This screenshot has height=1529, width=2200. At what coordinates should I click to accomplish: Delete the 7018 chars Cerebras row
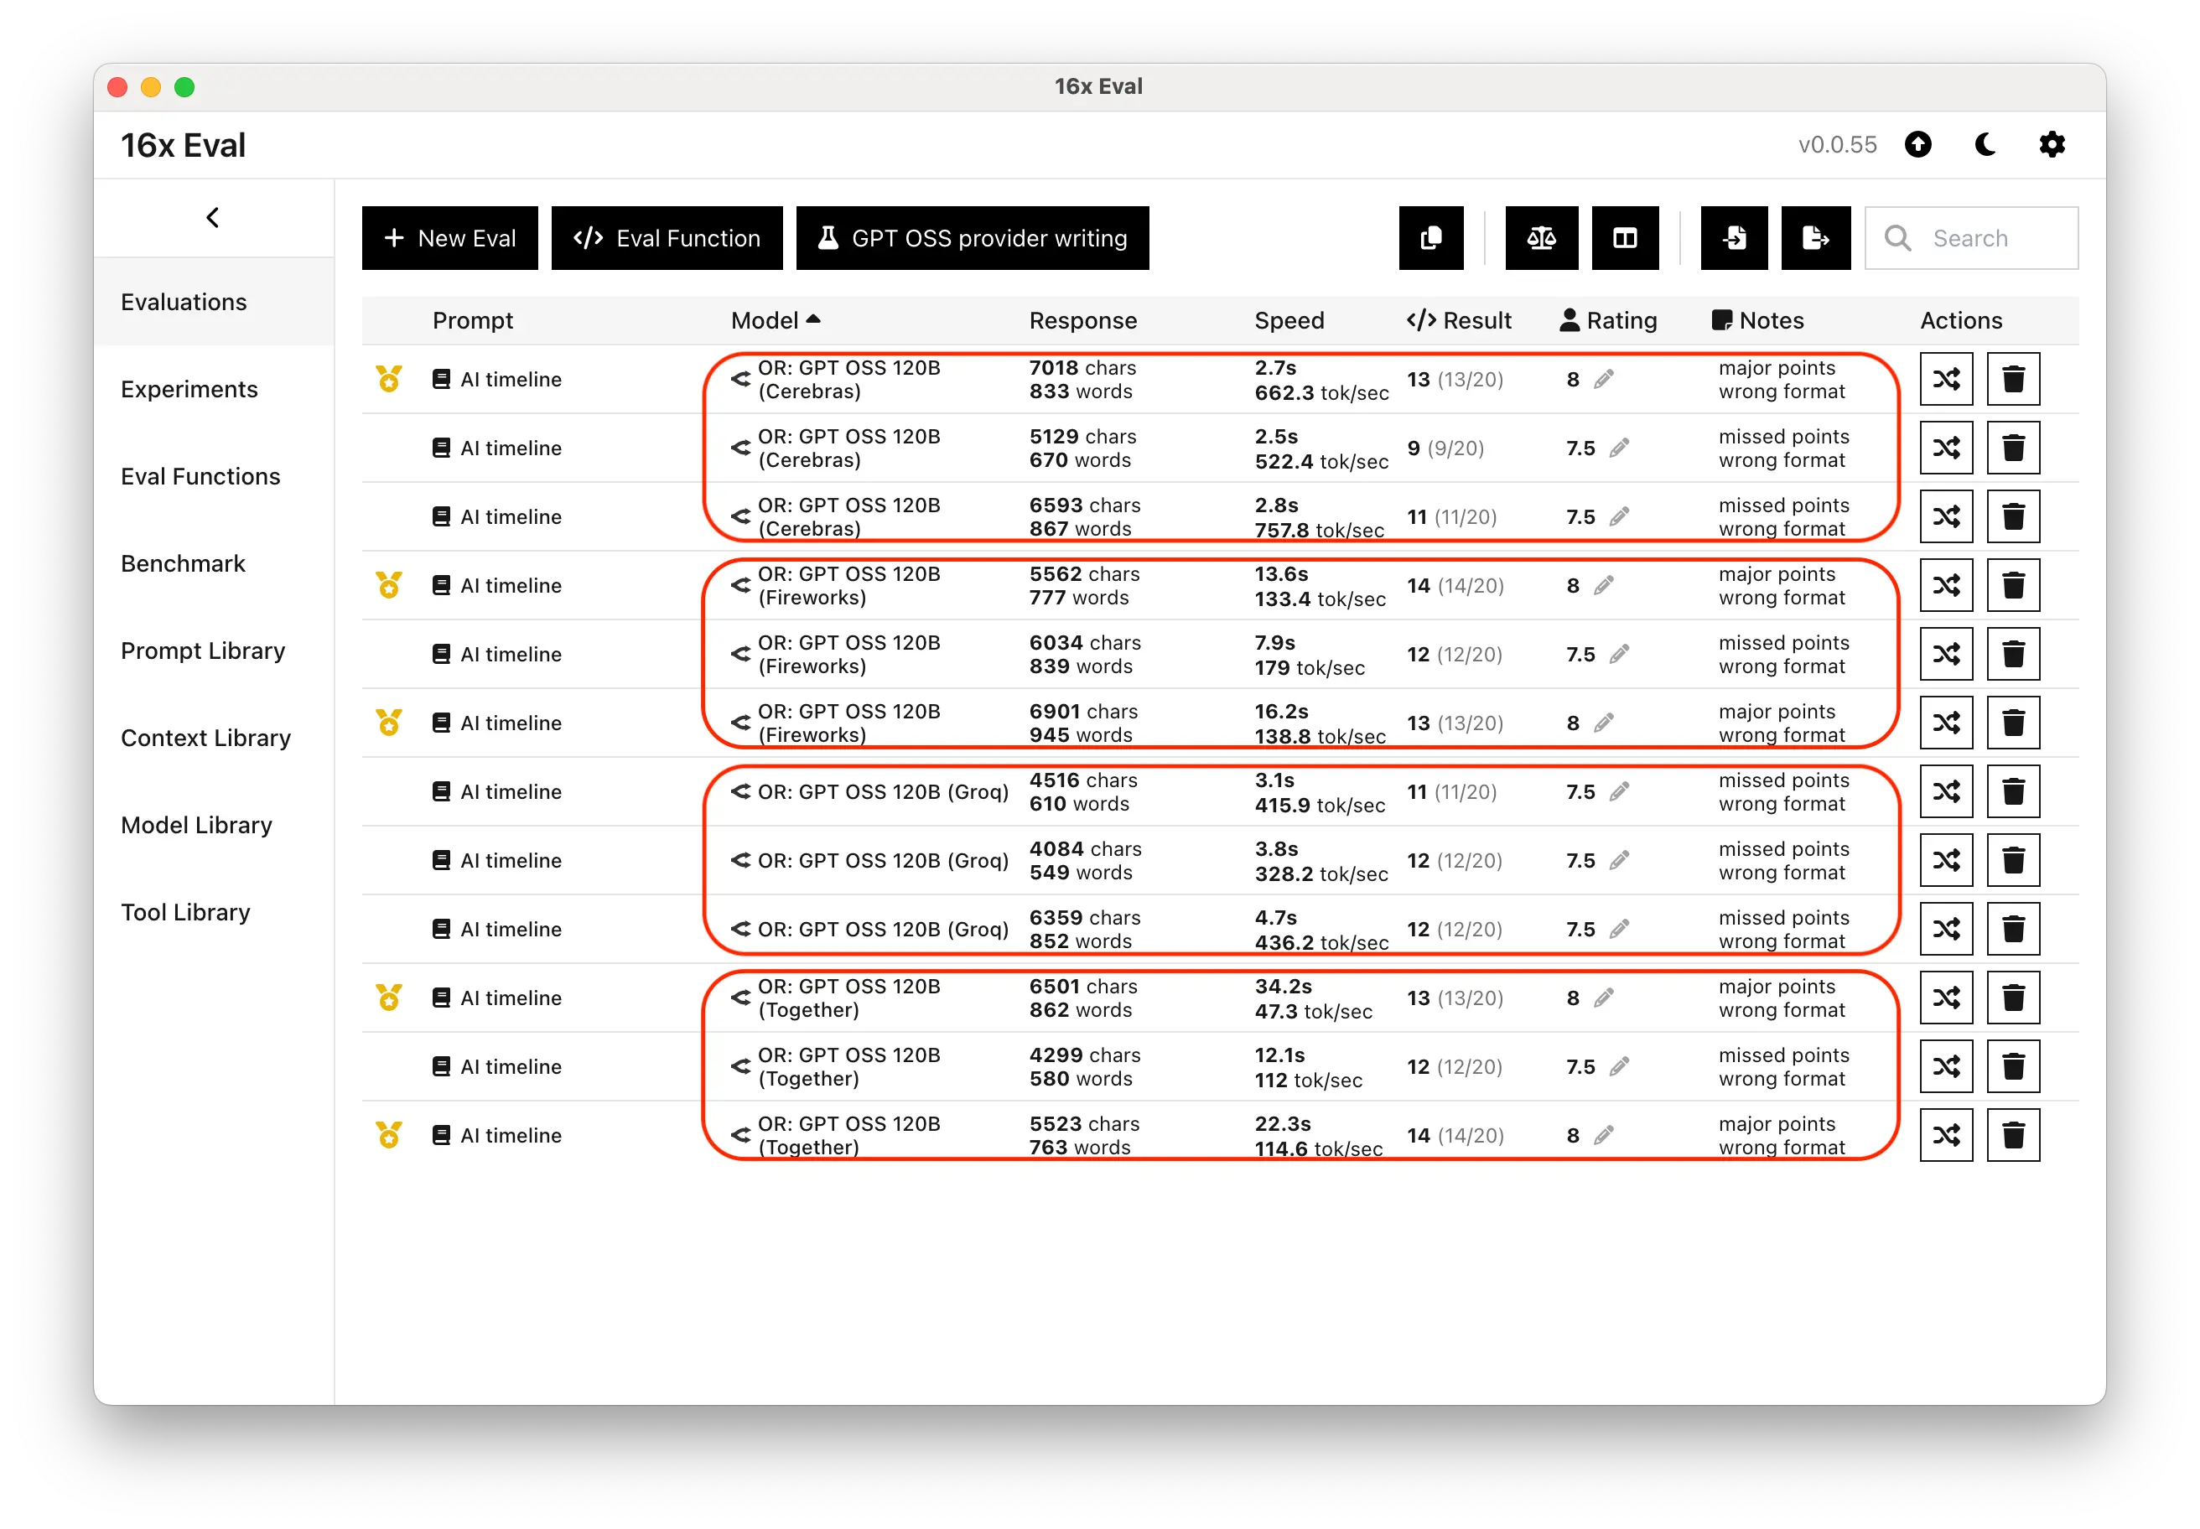[2013, 380]
